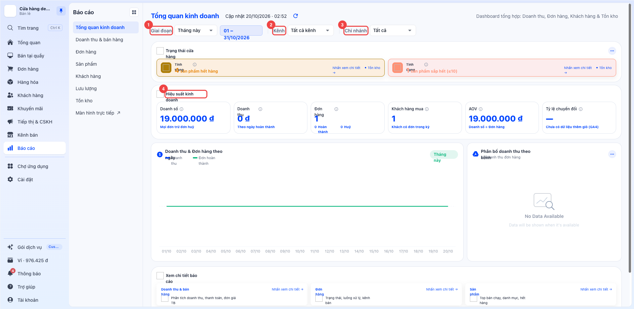
Task: Click the Khuyến mãi ticket icon
Action: (10, 108)
